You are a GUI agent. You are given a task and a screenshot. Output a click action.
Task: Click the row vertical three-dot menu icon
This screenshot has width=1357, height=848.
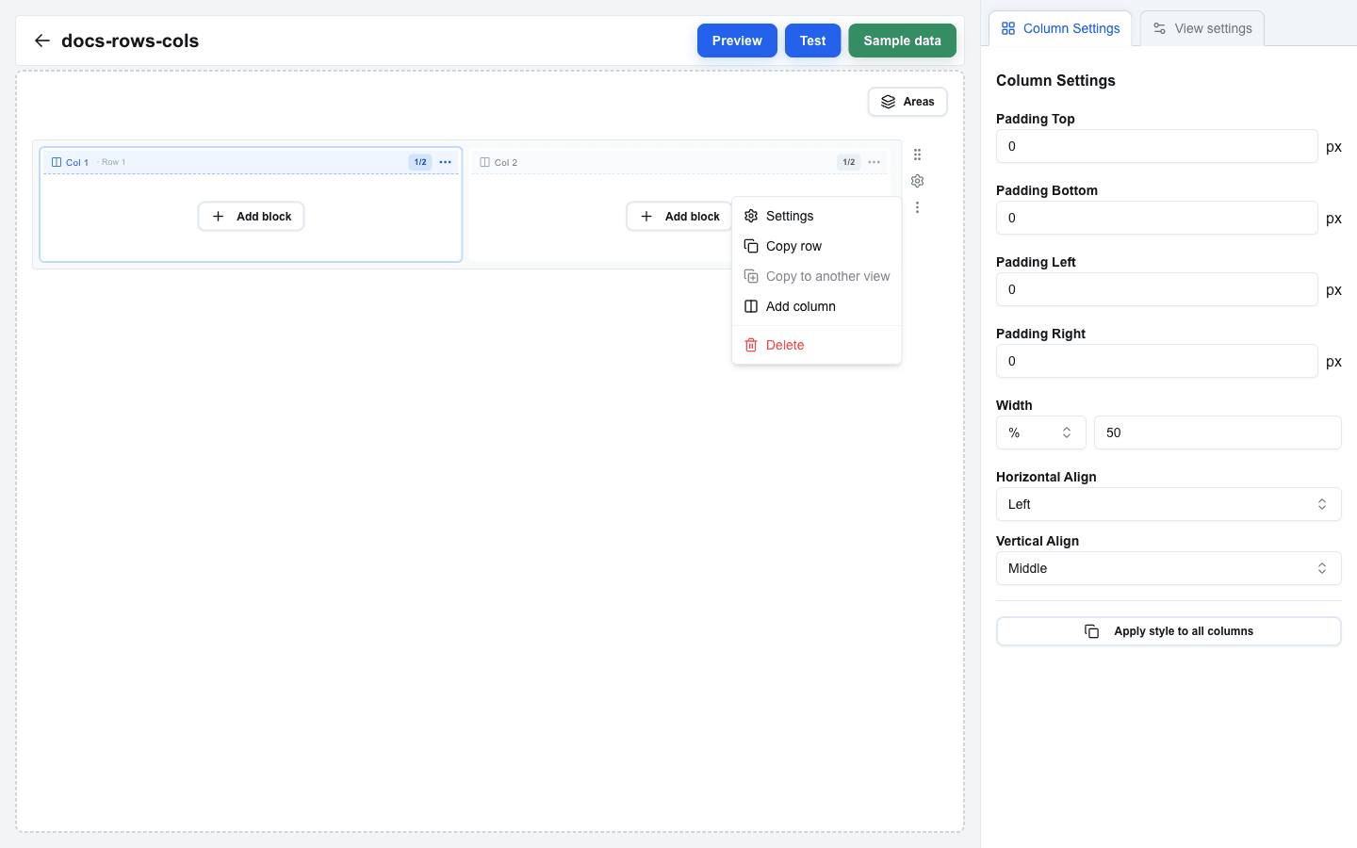[917, 207]
